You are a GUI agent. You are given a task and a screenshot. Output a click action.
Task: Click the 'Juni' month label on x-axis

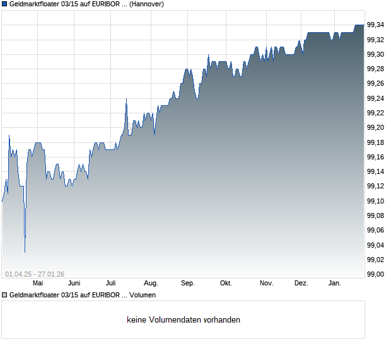tap(74, 284)
